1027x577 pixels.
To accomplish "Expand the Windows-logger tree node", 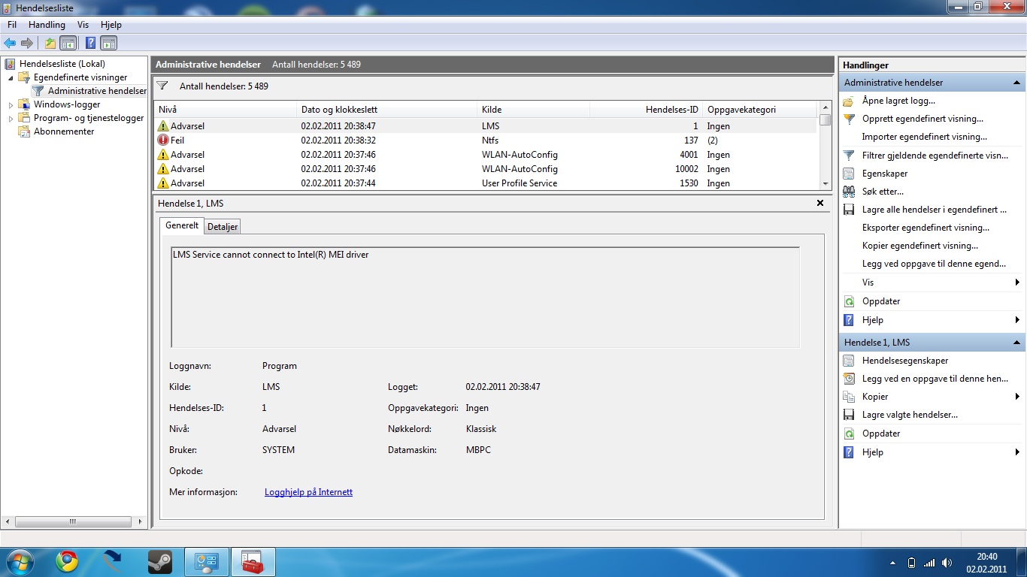I will coord(11,105).
